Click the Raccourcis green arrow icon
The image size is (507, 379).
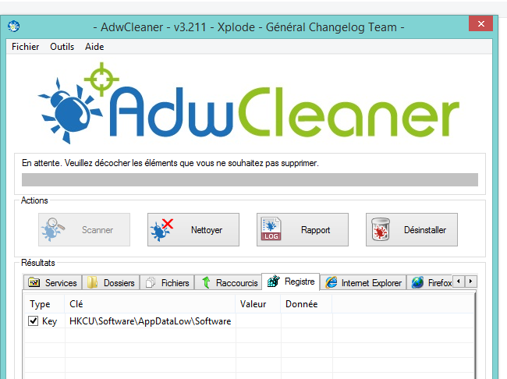[x=206, y=282]
